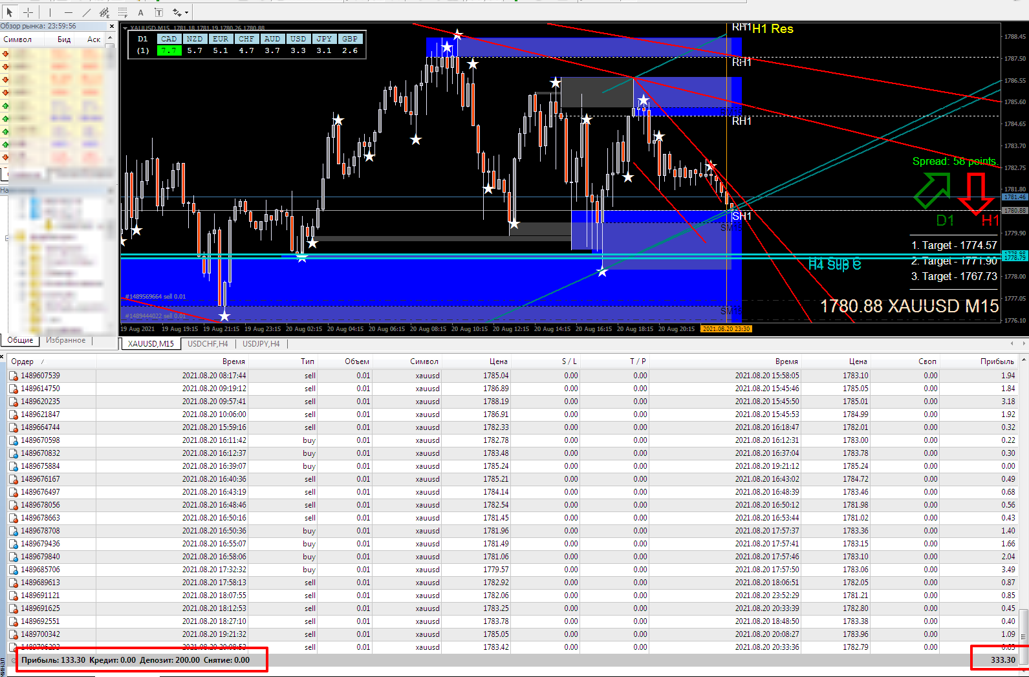Select order number 1489689613
The width and height of the screenshot is (1029, 677).
pos(40,583)
